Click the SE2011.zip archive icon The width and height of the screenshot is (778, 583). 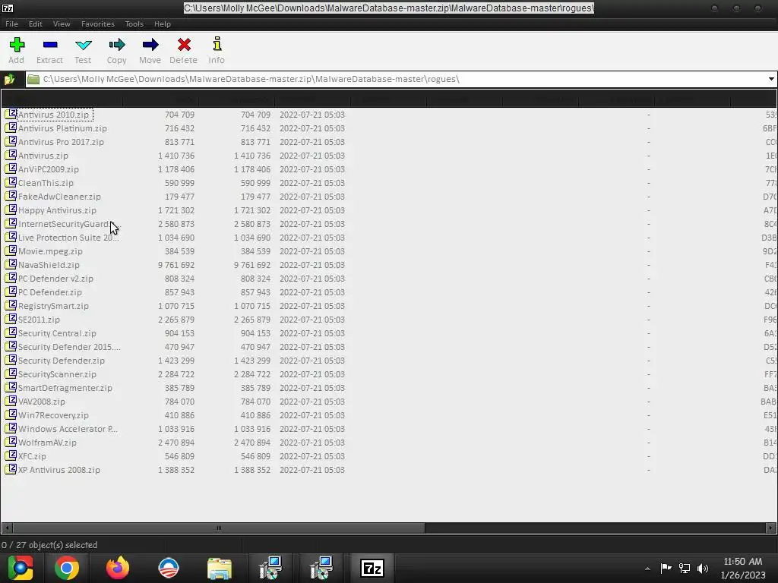click(x=11, y=320)
